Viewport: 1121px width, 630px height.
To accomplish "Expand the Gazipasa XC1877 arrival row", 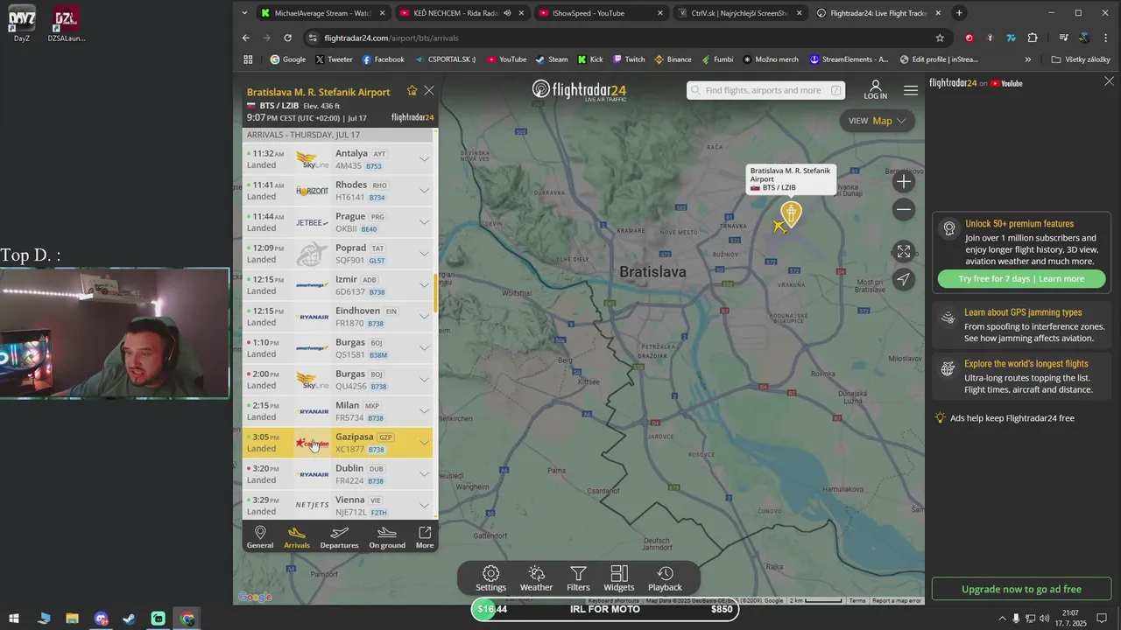I will (x=424, y=443).
